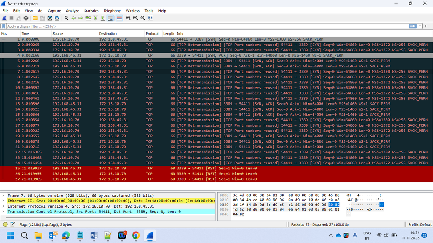This screenshot has width=433, height=243.
Task: Reset packet text to normal size
Action: [x=143, y=18]
